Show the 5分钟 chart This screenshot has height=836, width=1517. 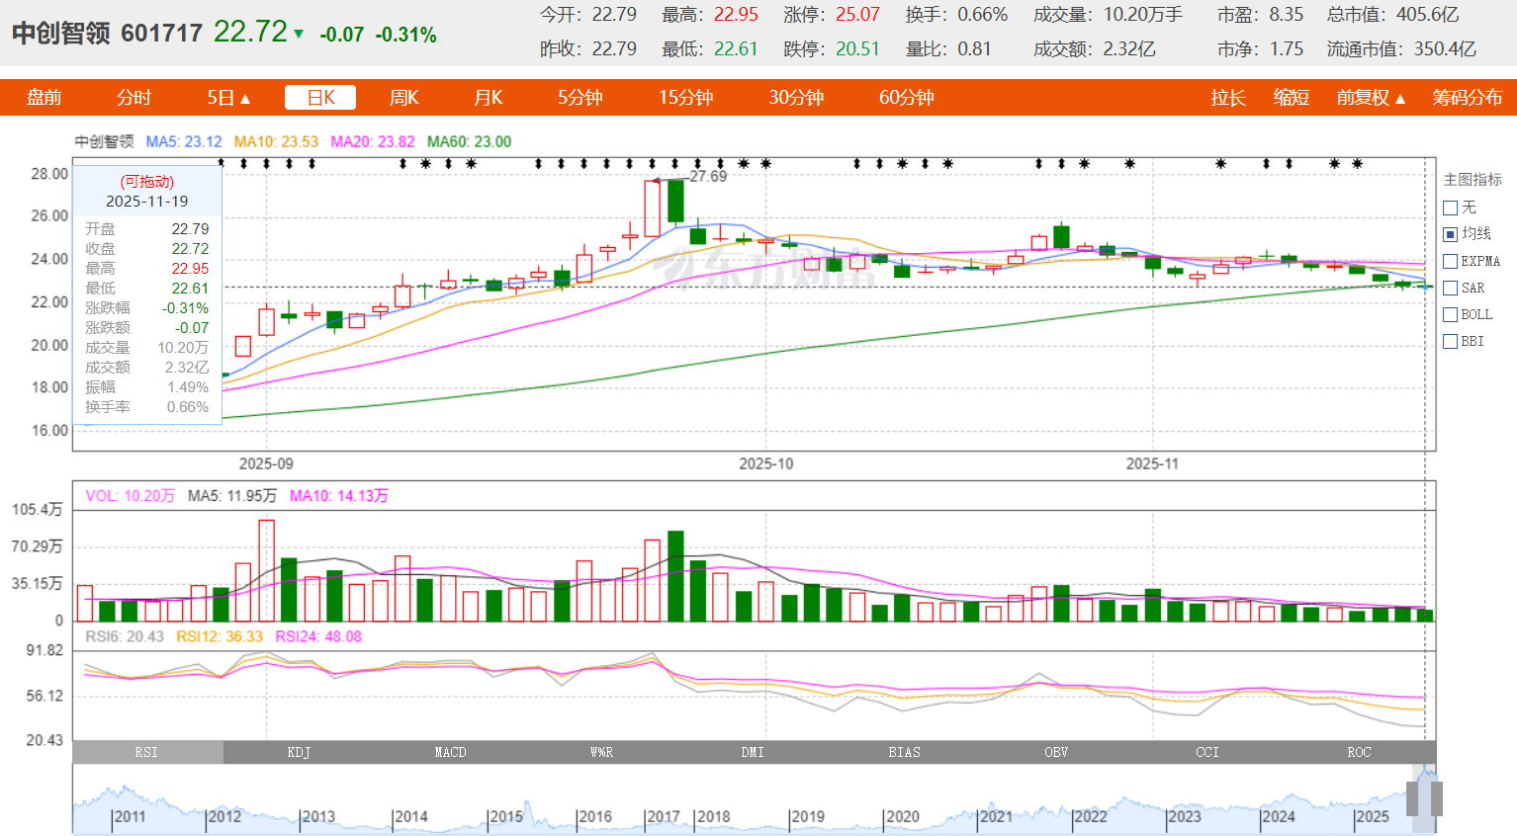(580, 98)
